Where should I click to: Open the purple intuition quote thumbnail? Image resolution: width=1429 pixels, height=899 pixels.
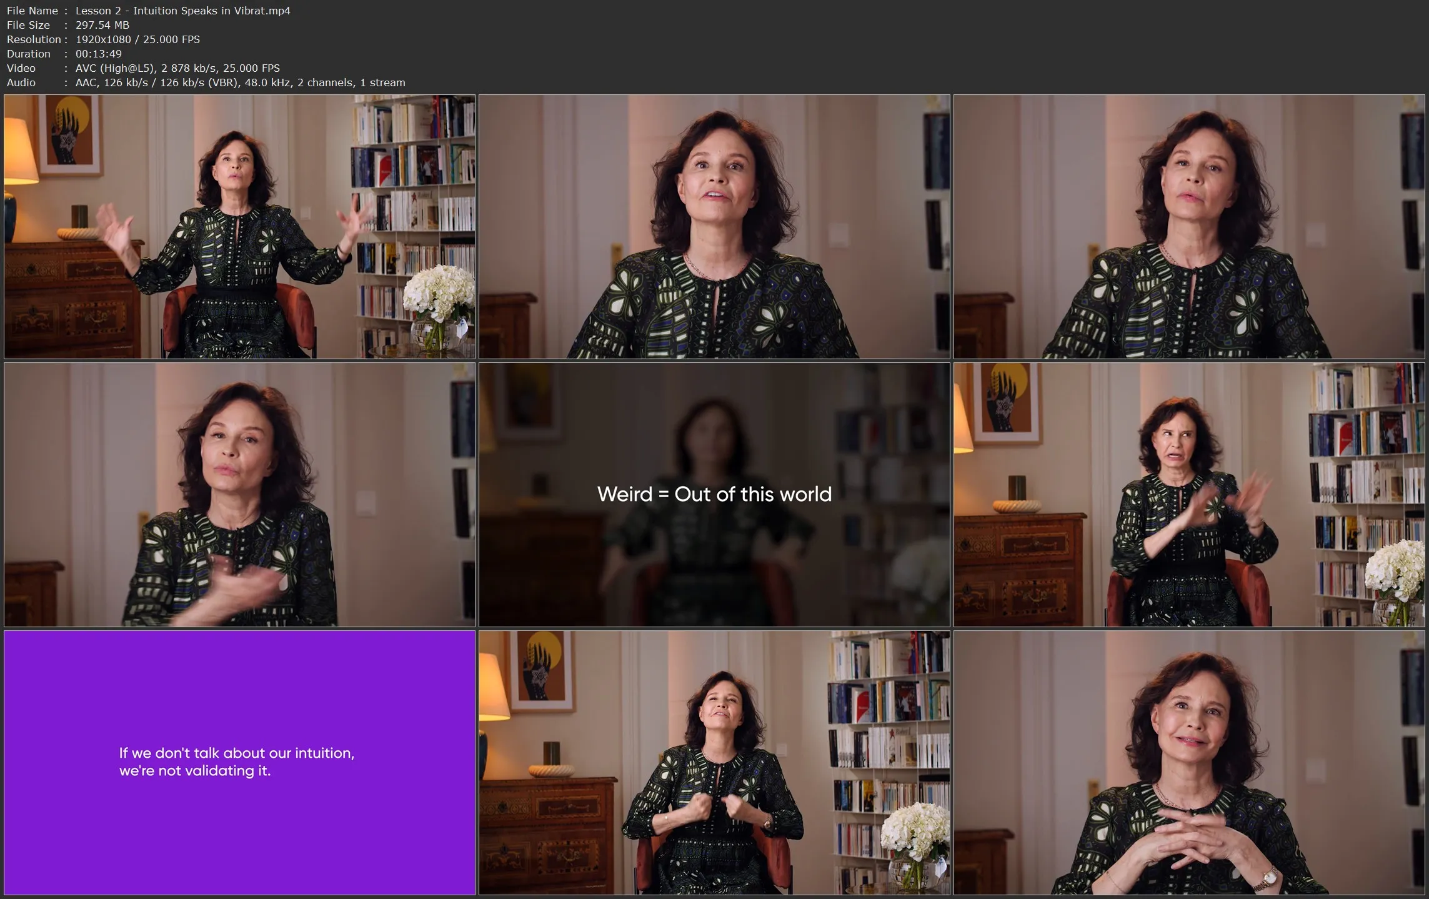[240, 763]
